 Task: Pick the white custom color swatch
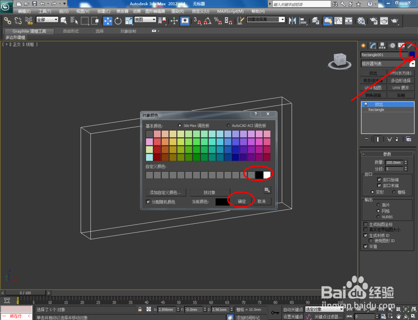(267, 175)
